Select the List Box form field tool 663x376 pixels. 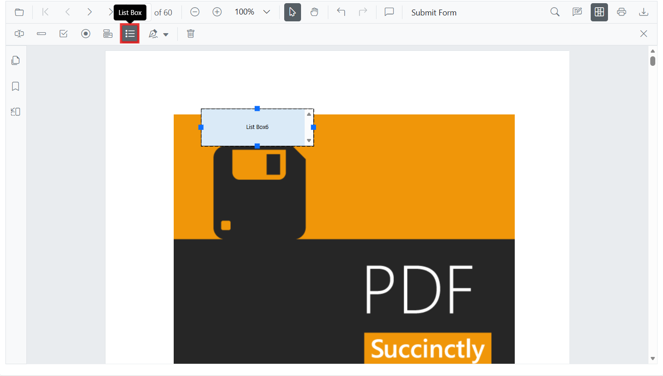point(130,34)
